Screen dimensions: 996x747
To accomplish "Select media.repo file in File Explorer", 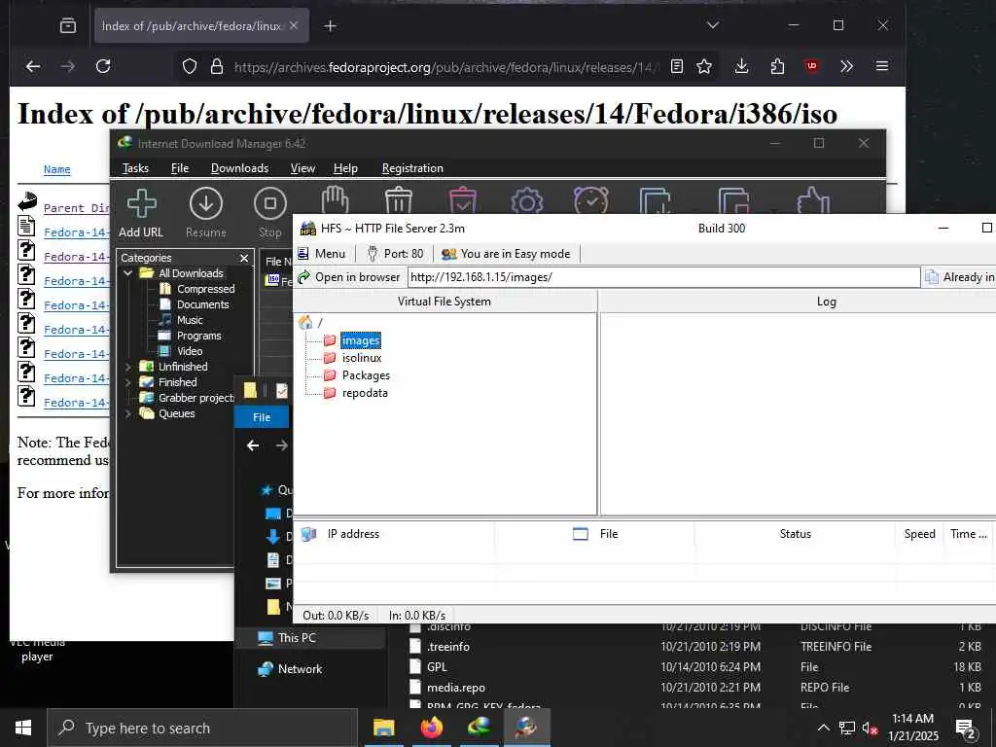I will pyautogui.click(x=455, y=688).
